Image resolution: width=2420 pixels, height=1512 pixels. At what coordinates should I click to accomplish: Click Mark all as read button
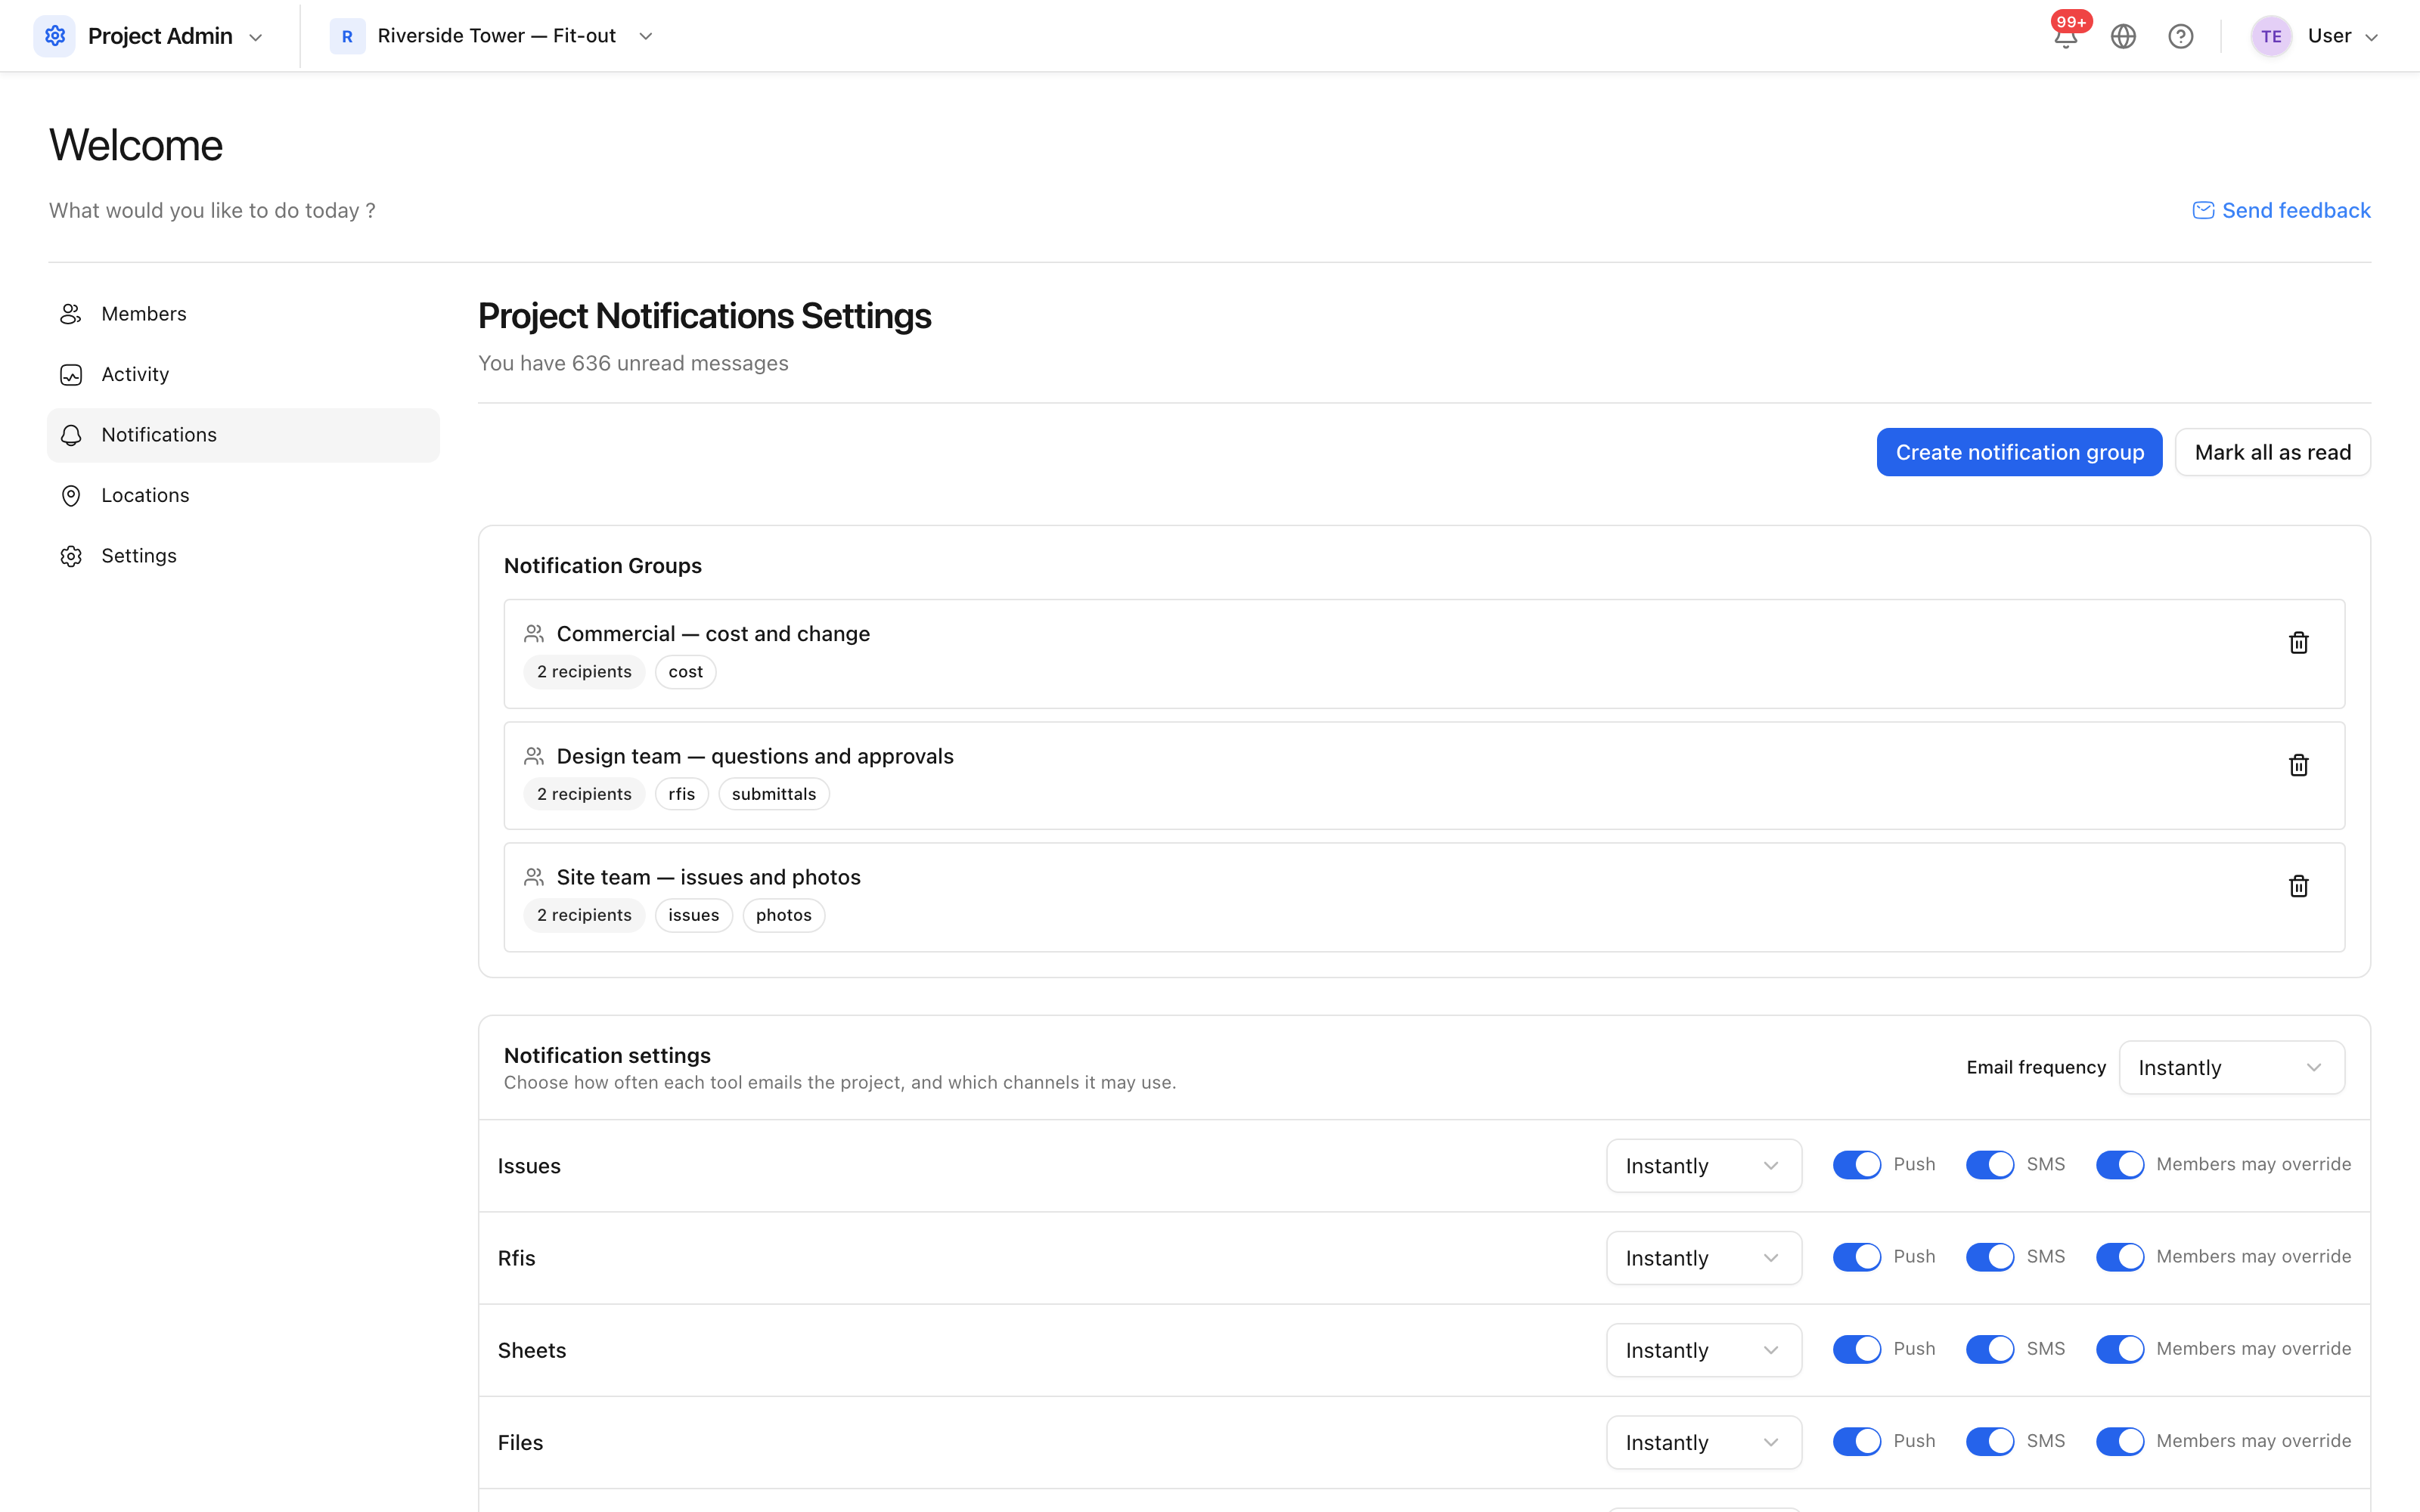coord(2272,452)
